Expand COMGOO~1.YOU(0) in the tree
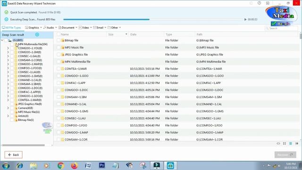The image size is (302, 170). (x=8, y=48)
